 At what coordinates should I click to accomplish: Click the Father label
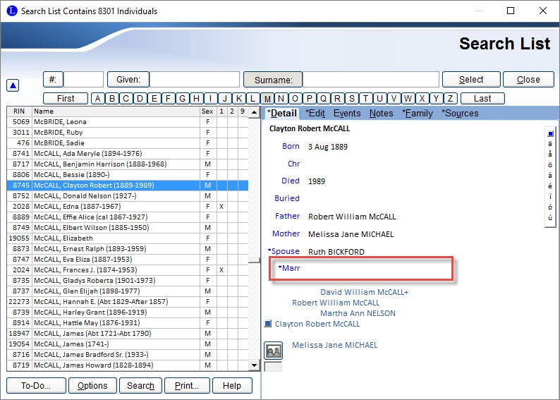click(287, 216)
